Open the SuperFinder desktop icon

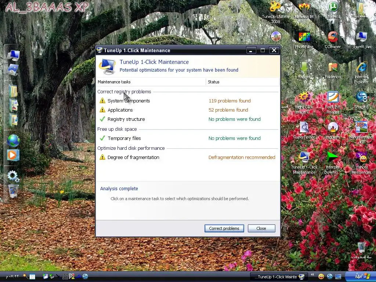304,130
